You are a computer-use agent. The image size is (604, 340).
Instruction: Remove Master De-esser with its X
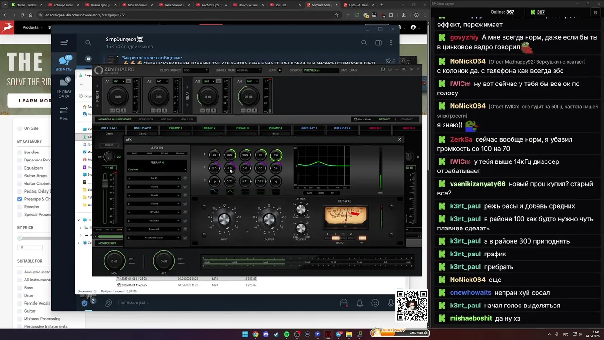click(129, 238)
